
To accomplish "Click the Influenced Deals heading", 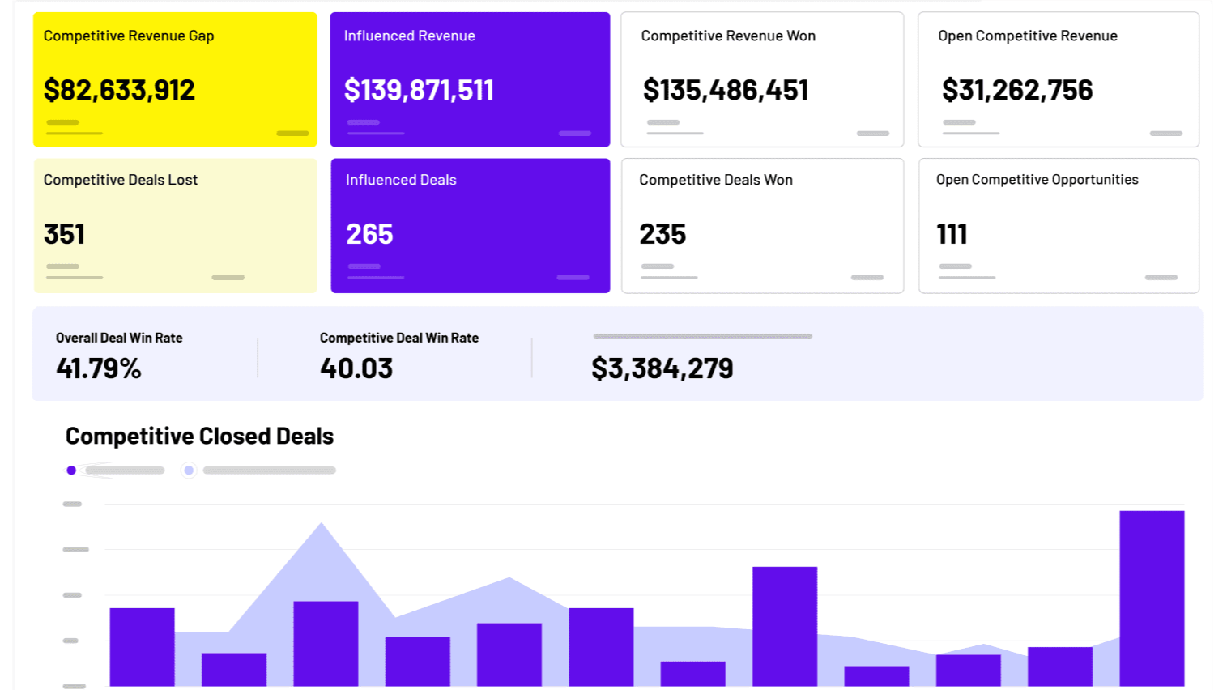I will pyautogui.click(x=401, y=180).
